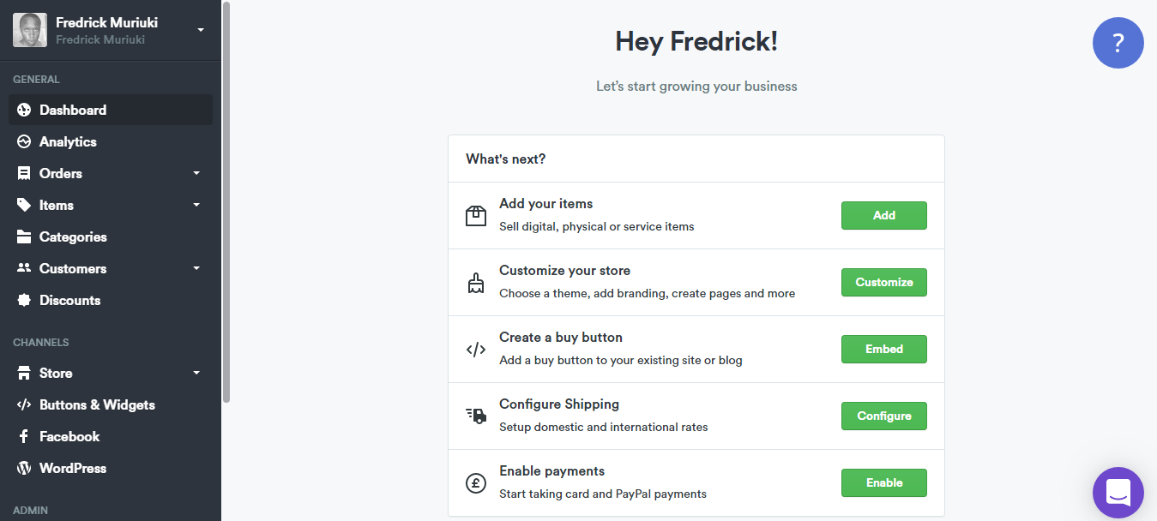
Task: Click the Analytics chart icon
Action: tap(24, 141)
